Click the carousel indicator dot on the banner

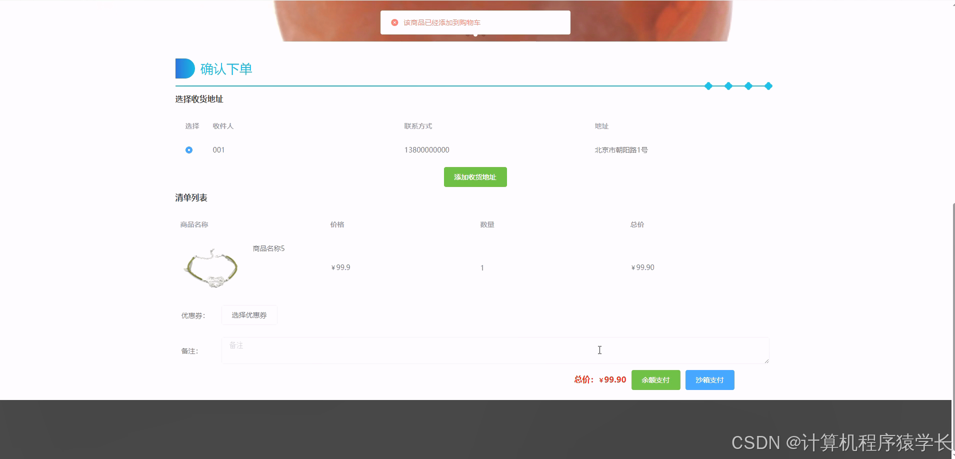[475, 34]
